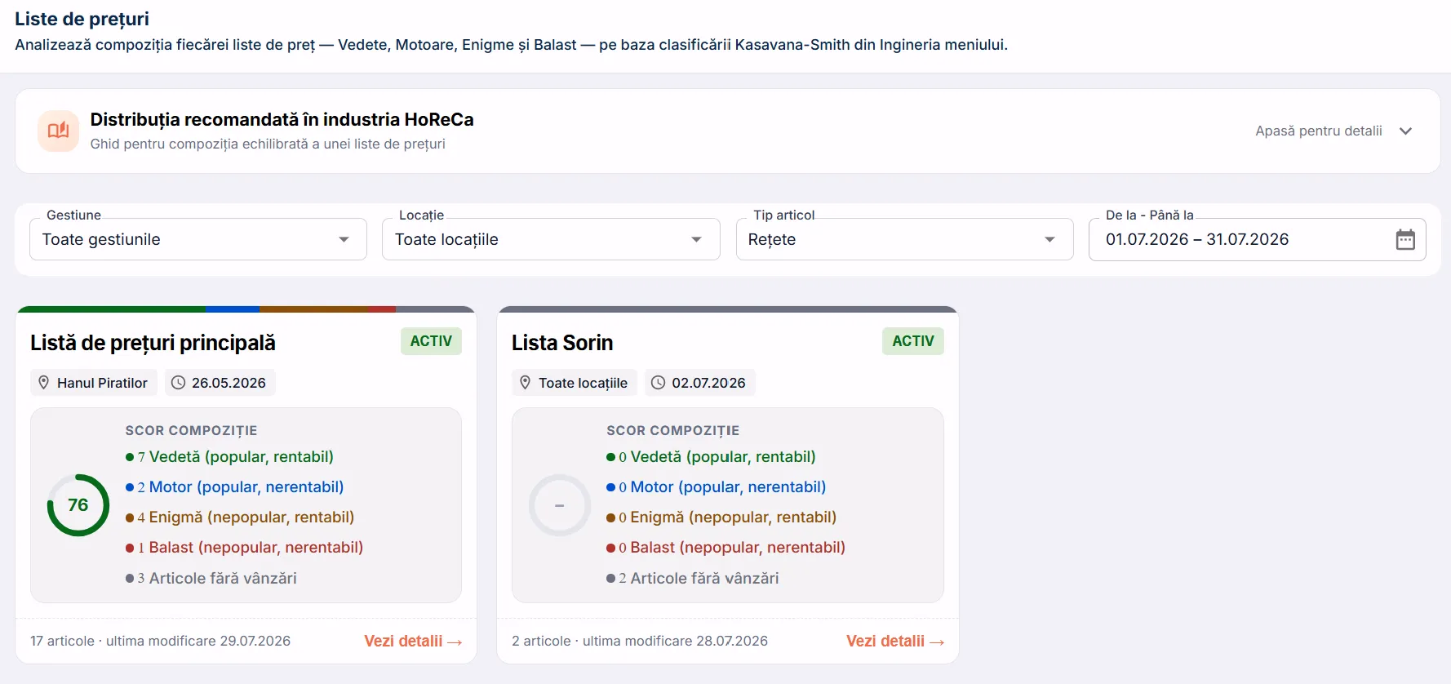Click 3 Articole fără vânzări
Screen dimensions: 1451x684
tap(211, 578)
